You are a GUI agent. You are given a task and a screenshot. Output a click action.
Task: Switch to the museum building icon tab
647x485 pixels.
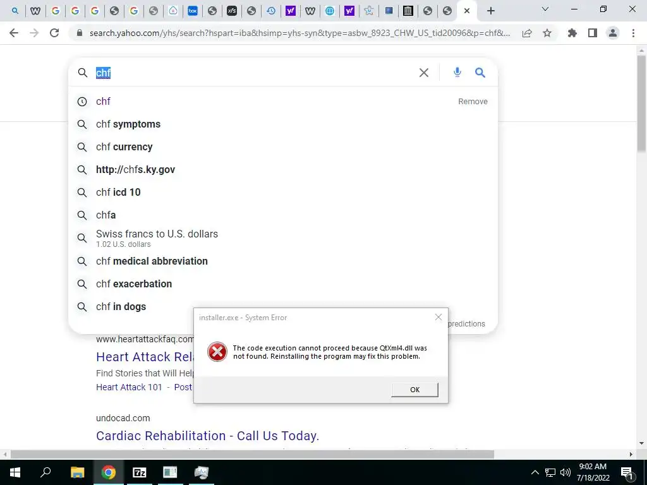[408, 11]
